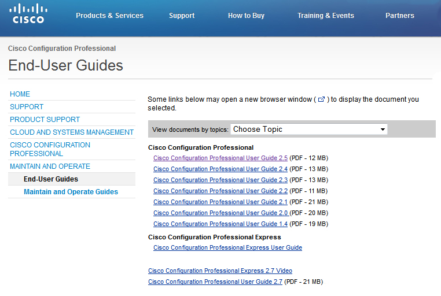Open Products & Services menu
This screenshot has height=296, width=441.
(110, 16)
